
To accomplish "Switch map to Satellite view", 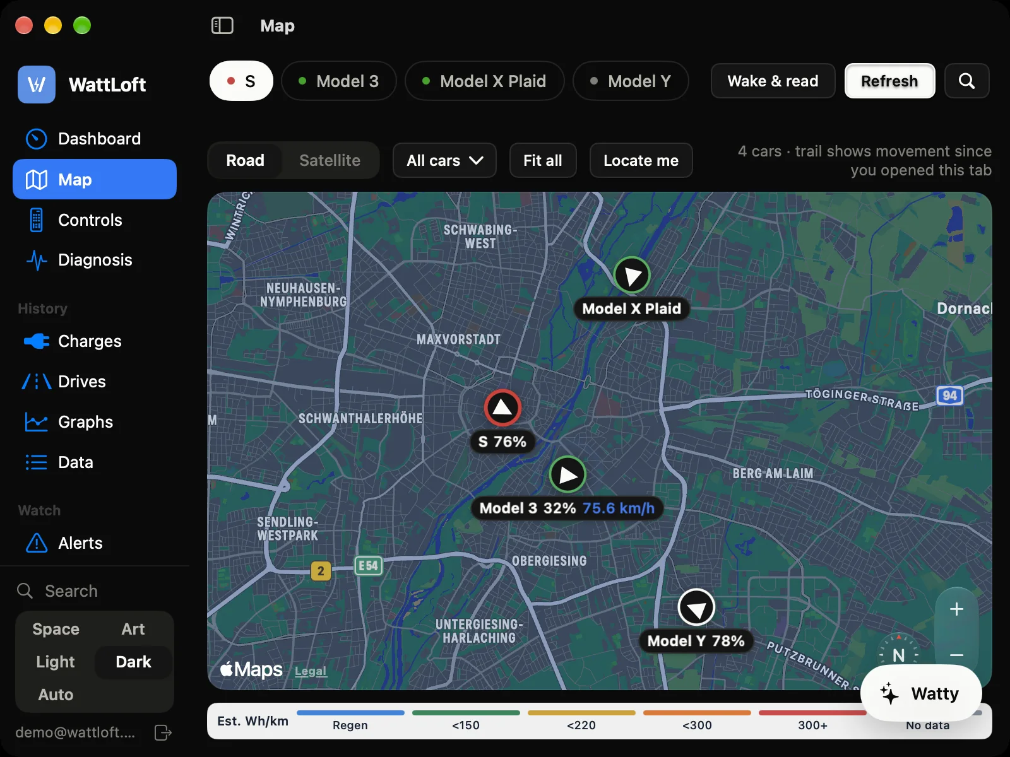I will coord(330,160).
